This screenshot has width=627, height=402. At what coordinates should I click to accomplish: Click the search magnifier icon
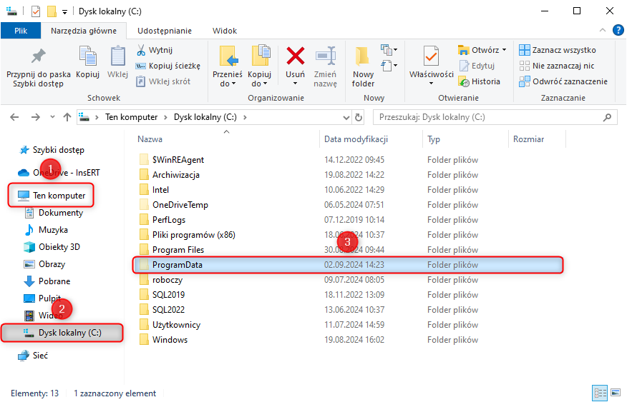point(608,117)
